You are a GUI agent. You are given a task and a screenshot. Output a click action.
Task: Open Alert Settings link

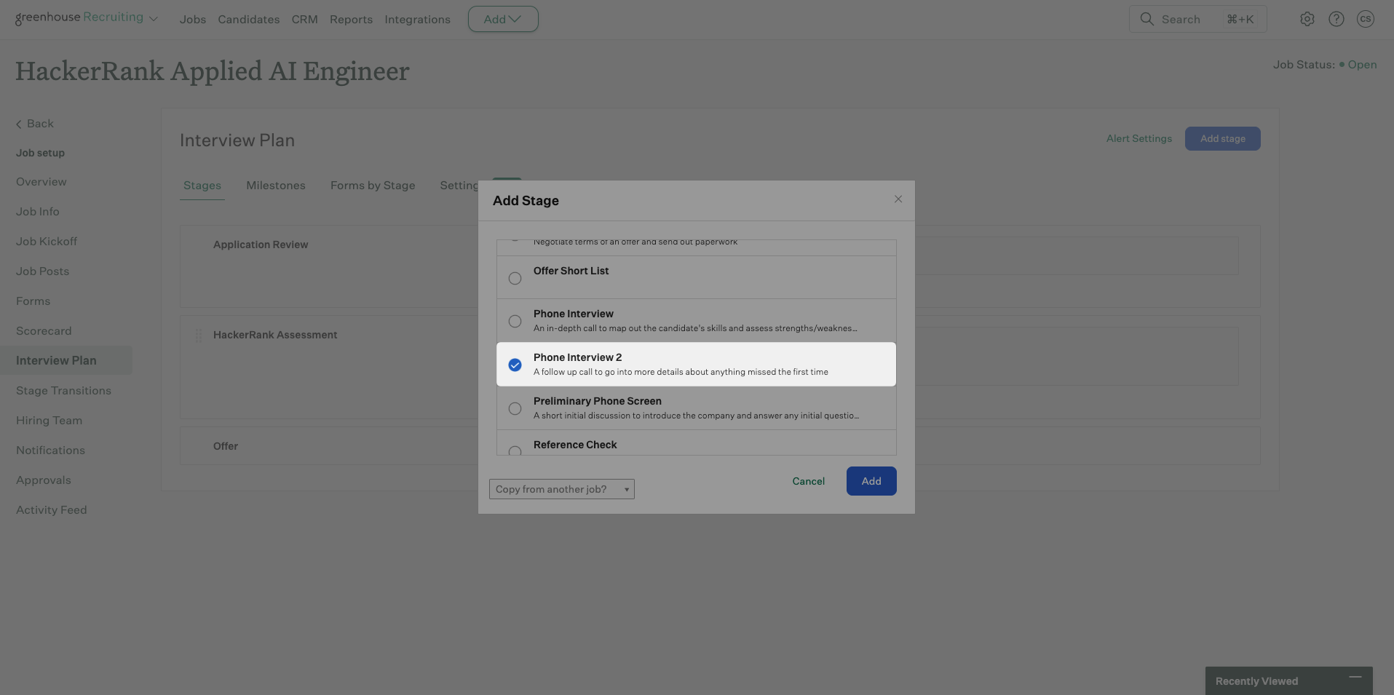tap(1139, 138)
